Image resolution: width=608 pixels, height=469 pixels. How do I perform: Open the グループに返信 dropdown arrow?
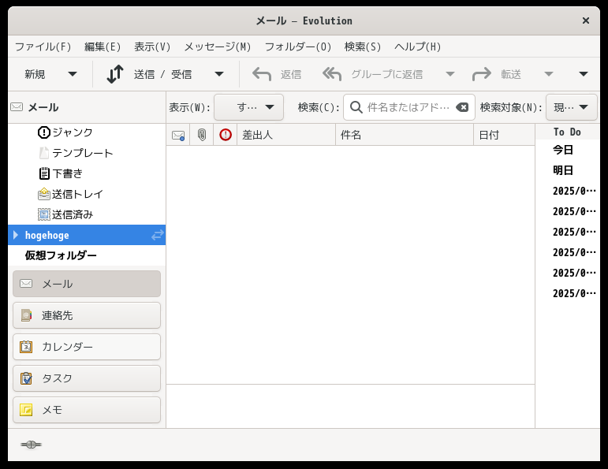tap(449, 74)
